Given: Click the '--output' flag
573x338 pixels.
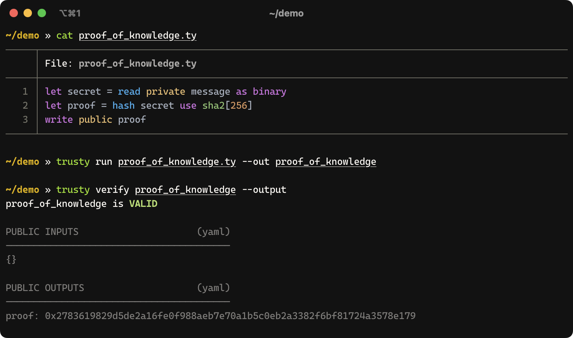Looking at the screenshot, I should click(264, 190).
